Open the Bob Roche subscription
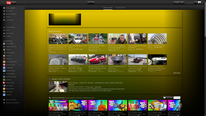The width and height of the screenshot is (206, 116). point(9,86)
